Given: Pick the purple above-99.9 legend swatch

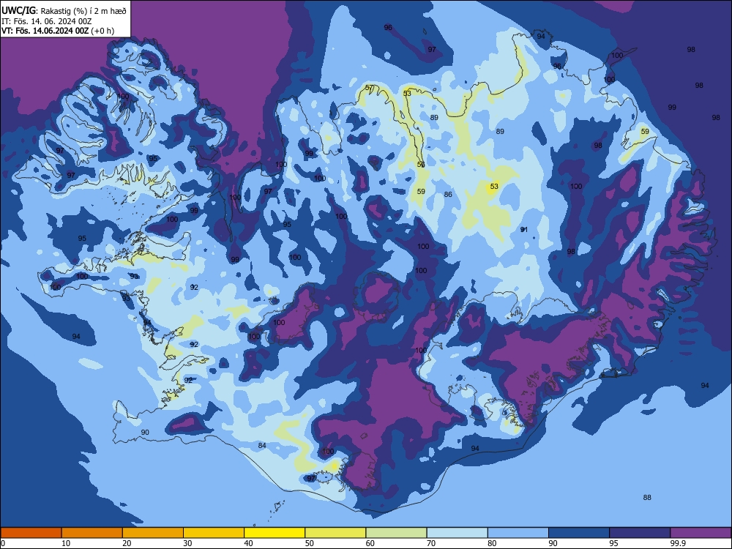Looking at the screenshot, I should [701, 533].
